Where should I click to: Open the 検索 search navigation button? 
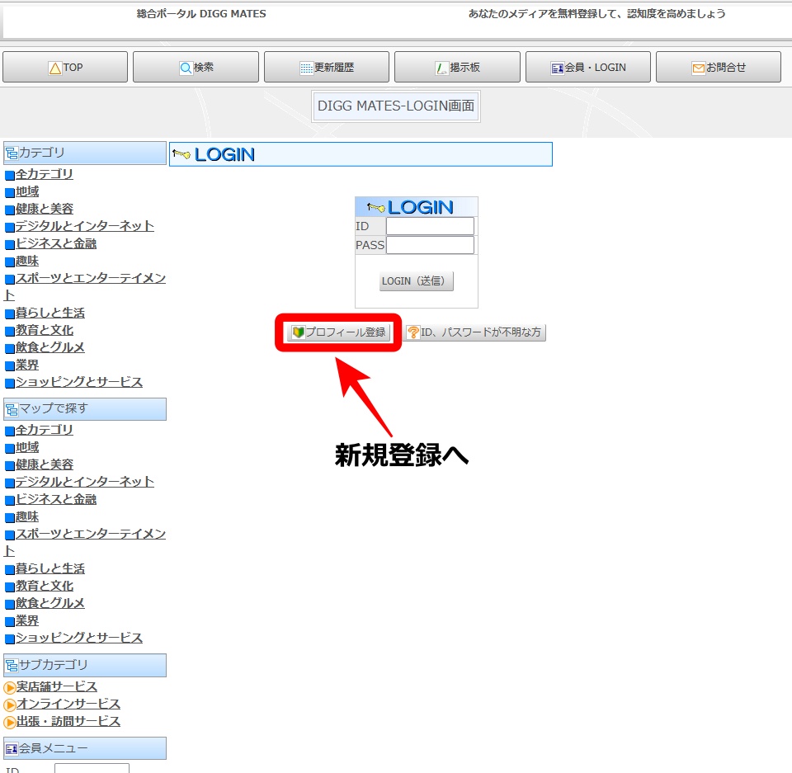point(196,67)
